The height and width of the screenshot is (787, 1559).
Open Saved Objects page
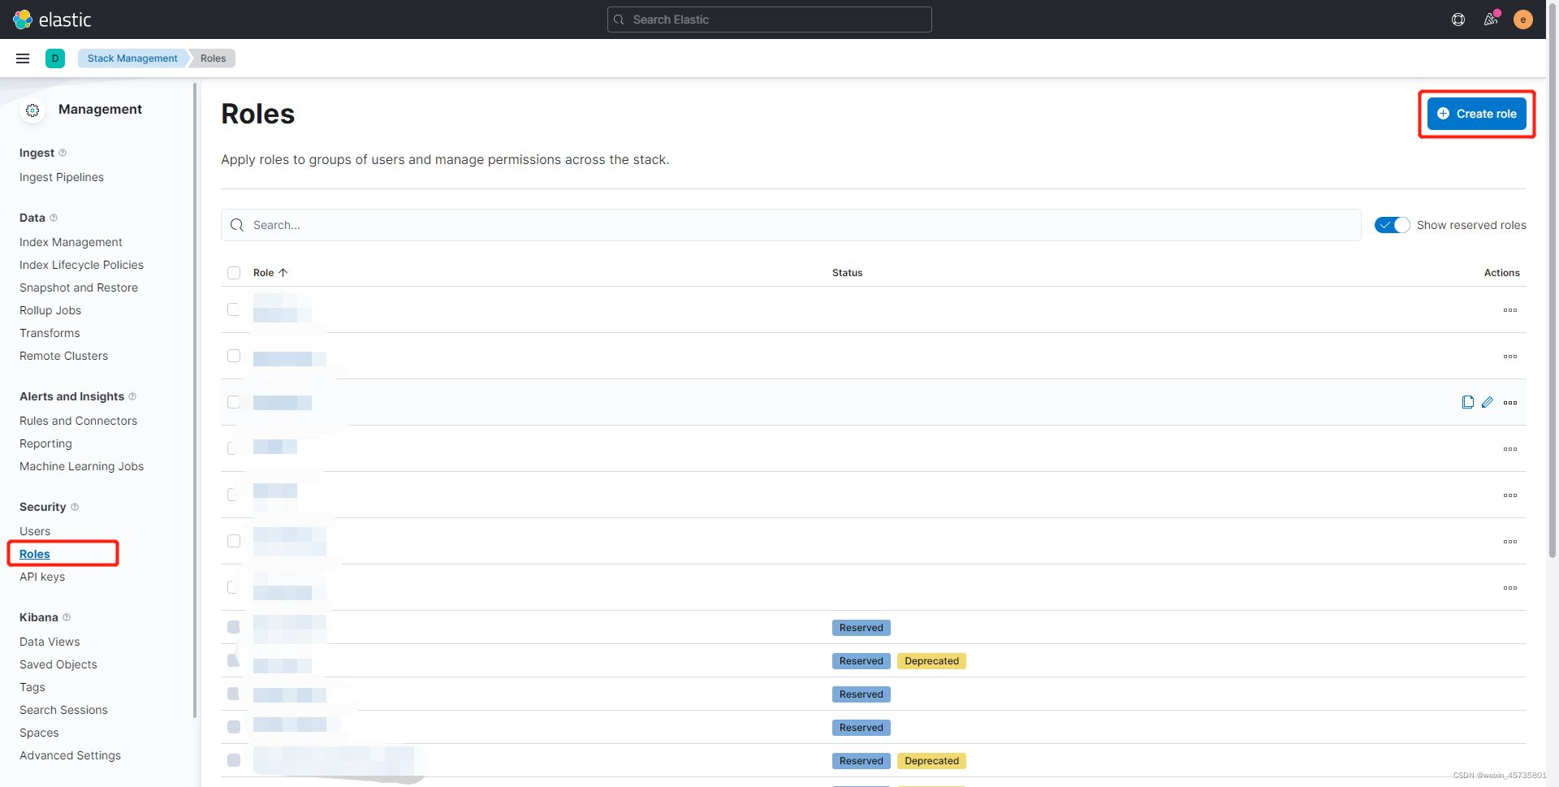coord(58,664)
